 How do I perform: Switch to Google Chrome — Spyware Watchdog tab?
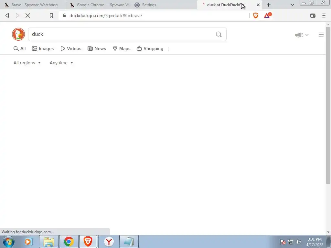pyautogui.click(x=99, y=5)
